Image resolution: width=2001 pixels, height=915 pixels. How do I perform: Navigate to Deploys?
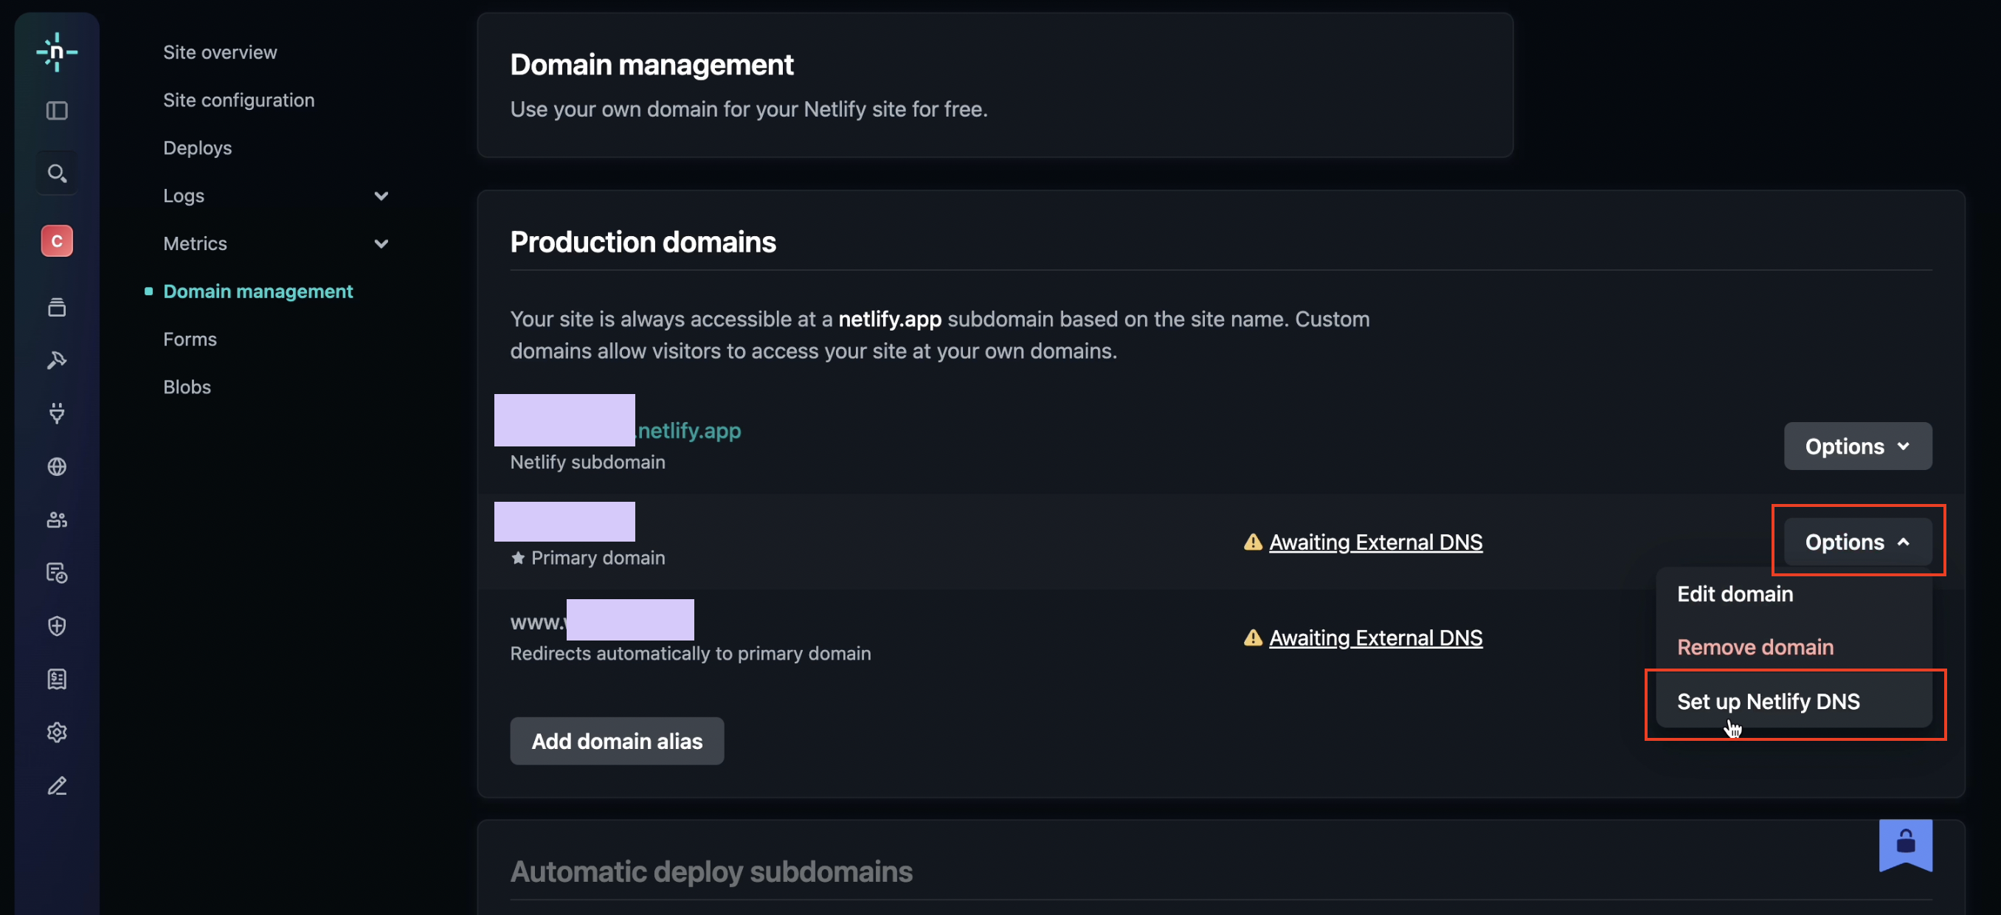pyautogui.click(x=197, y=148)
